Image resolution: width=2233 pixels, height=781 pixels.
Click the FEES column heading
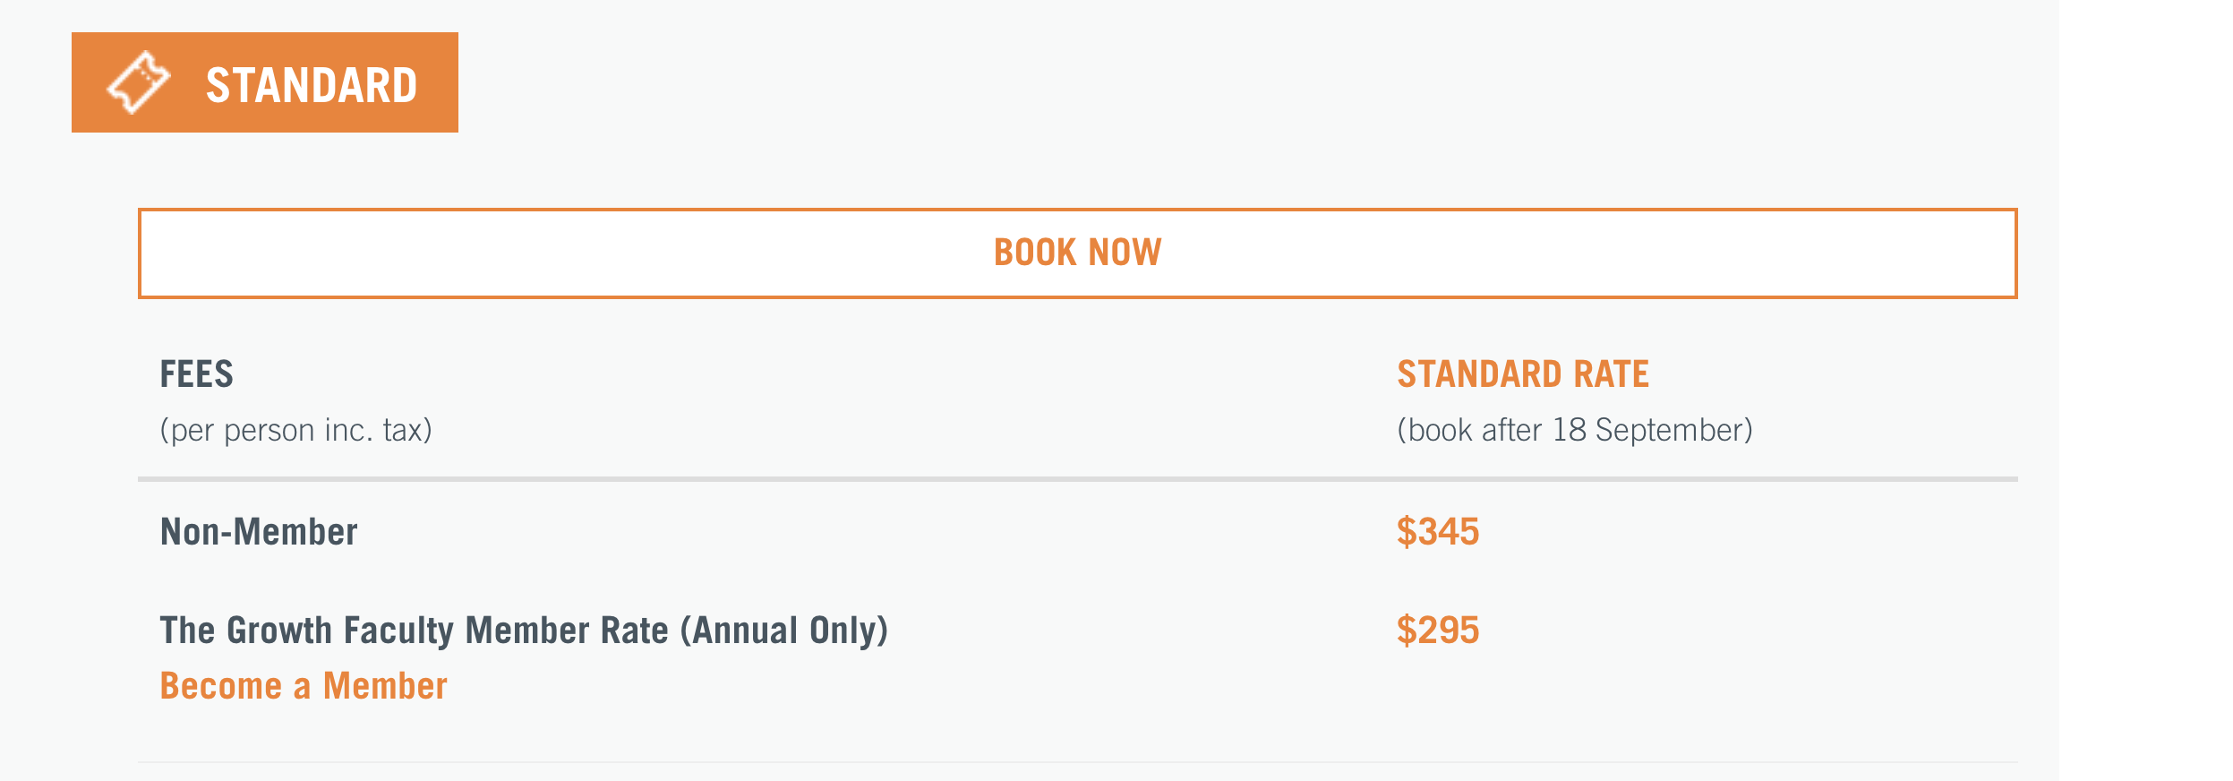click(x=197, y=373)
